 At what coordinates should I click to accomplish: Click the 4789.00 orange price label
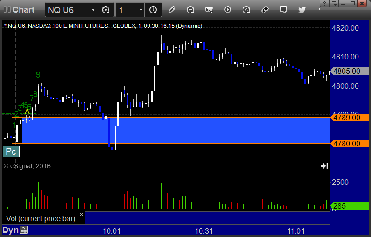click(350, 118)
